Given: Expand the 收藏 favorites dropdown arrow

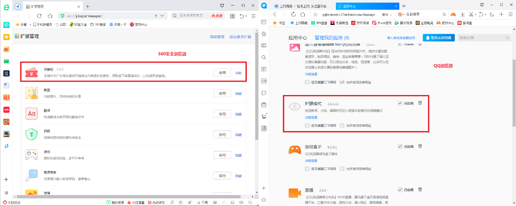Looking at the screenshot, I should (x=30, y=25).
